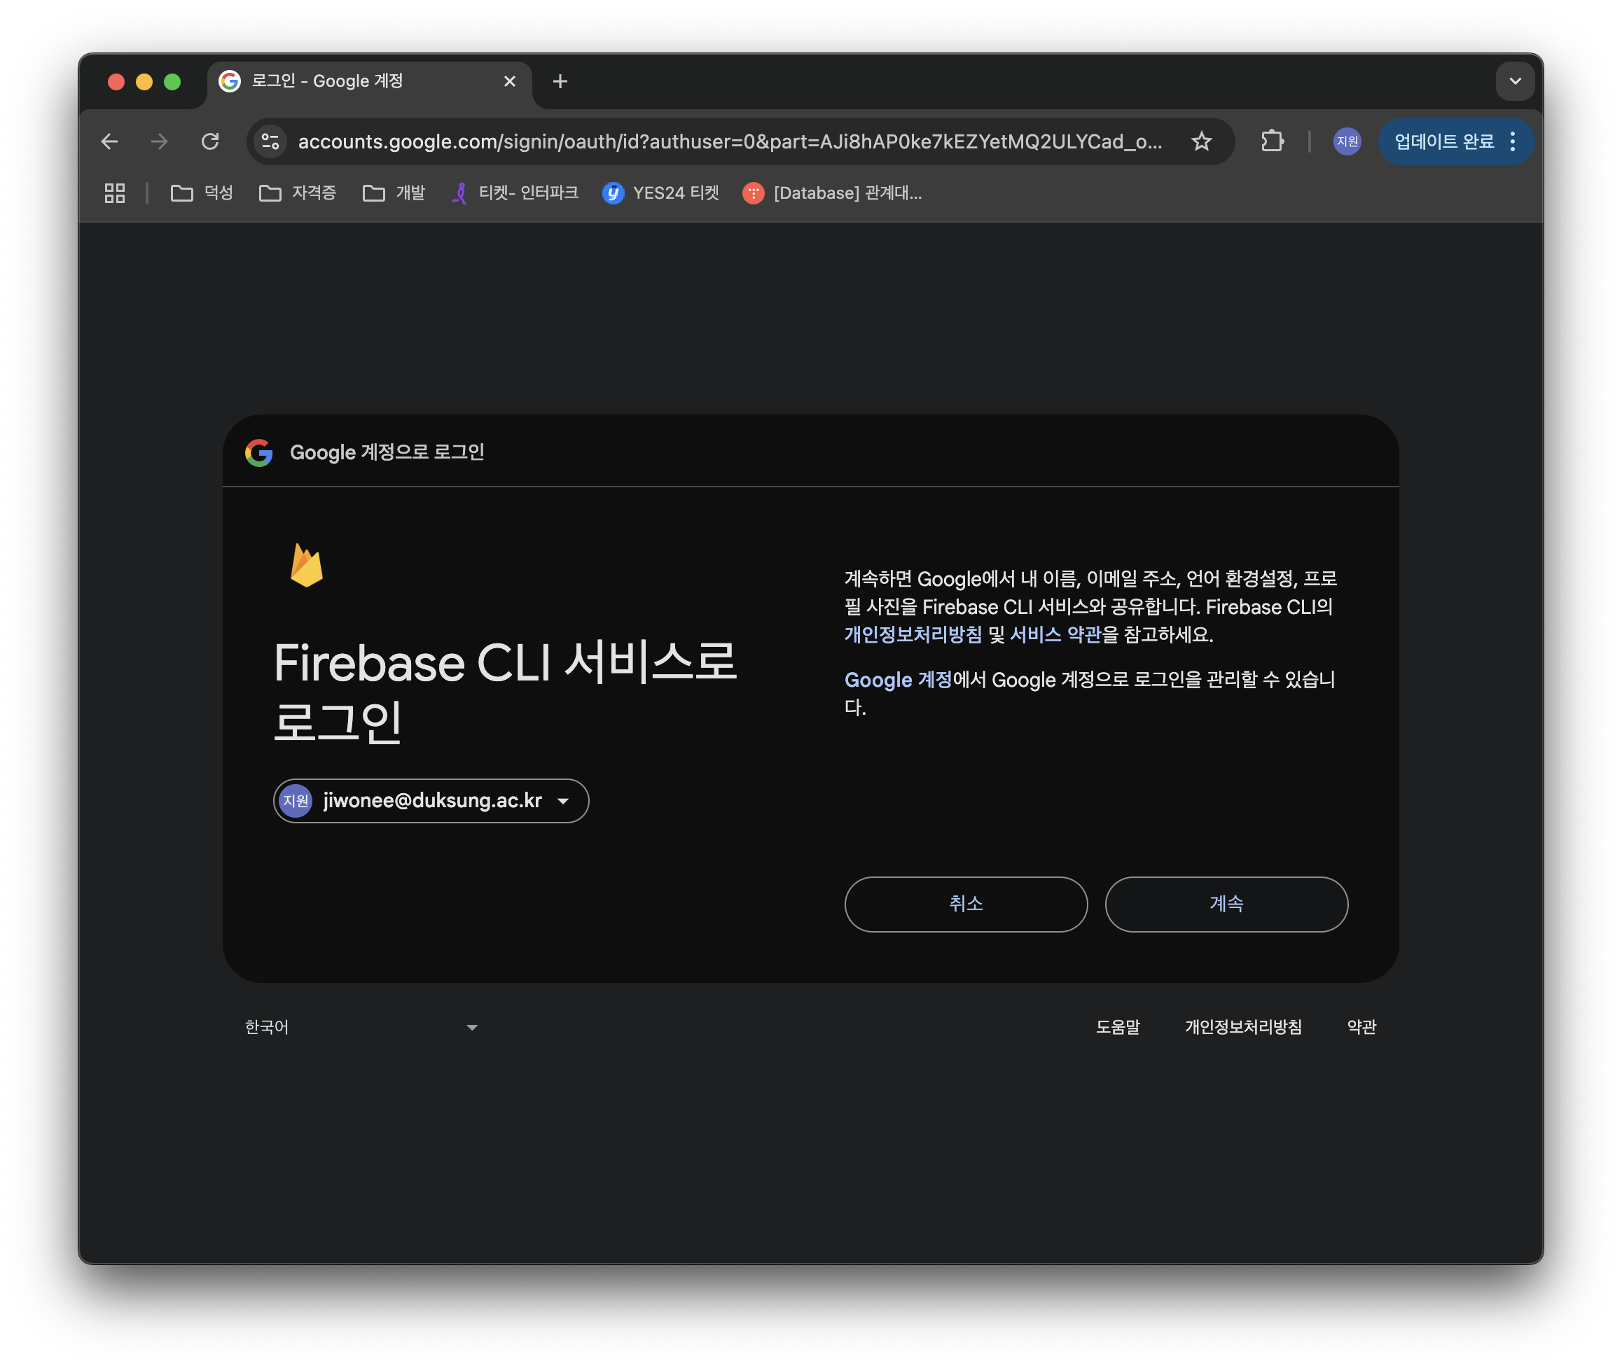
Task: Click the browser back arrow
Action: pos(109,141)
